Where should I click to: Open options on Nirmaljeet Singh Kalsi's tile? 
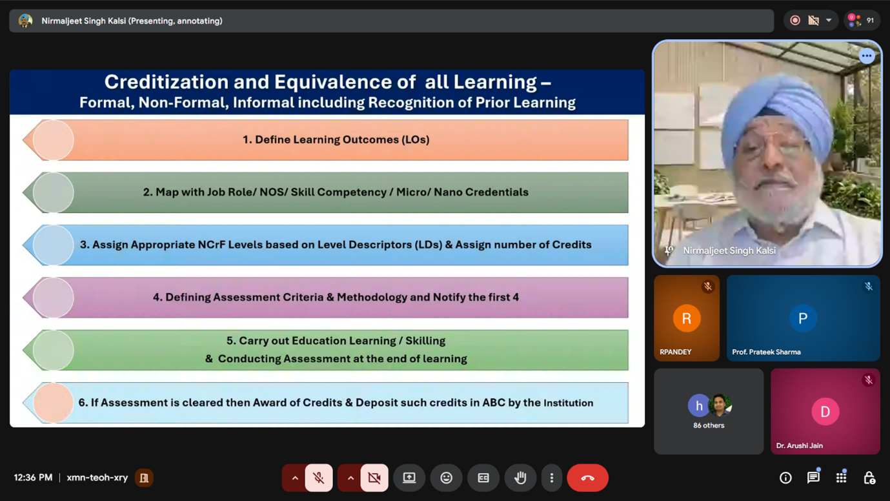pos(867,56)
